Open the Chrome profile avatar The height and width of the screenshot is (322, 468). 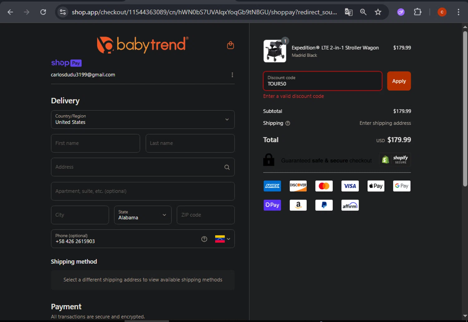click(x=442, y=12)
